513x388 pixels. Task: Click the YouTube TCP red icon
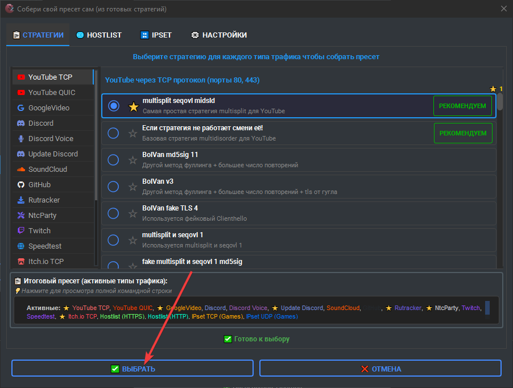coord(21,77)
